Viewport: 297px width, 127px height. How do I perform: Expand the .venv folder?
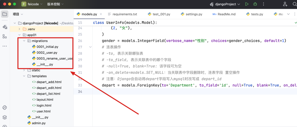19,29
